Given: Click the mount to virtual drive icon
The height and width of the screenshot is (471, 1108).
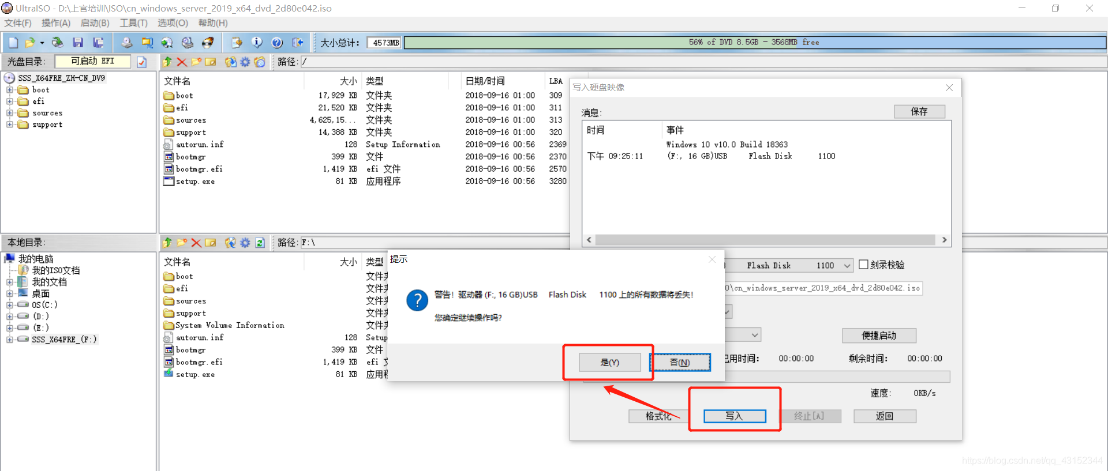Looking at the screenshot, I should coord(188,43).
